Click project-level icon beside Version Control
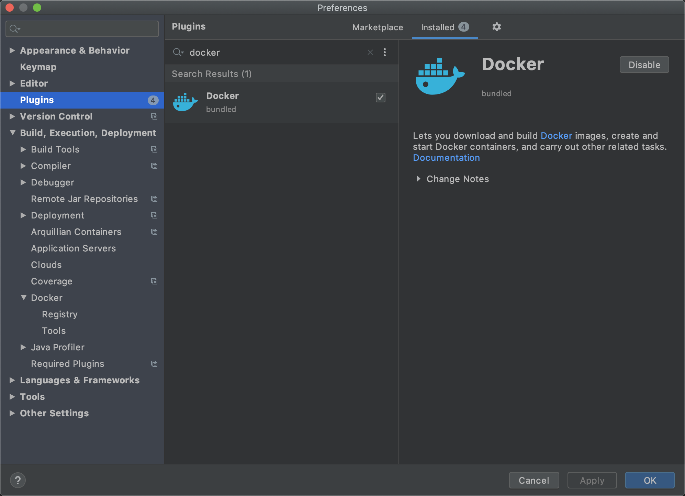685x496 pixels. click(x=154, y=116)
